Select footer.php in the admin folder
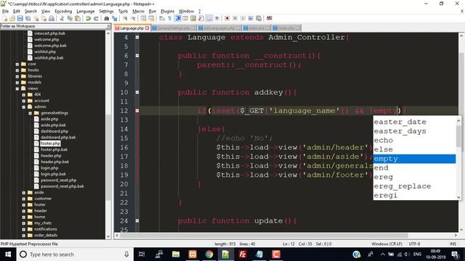The width and height of the screenshot is (465, 261). 50,144
